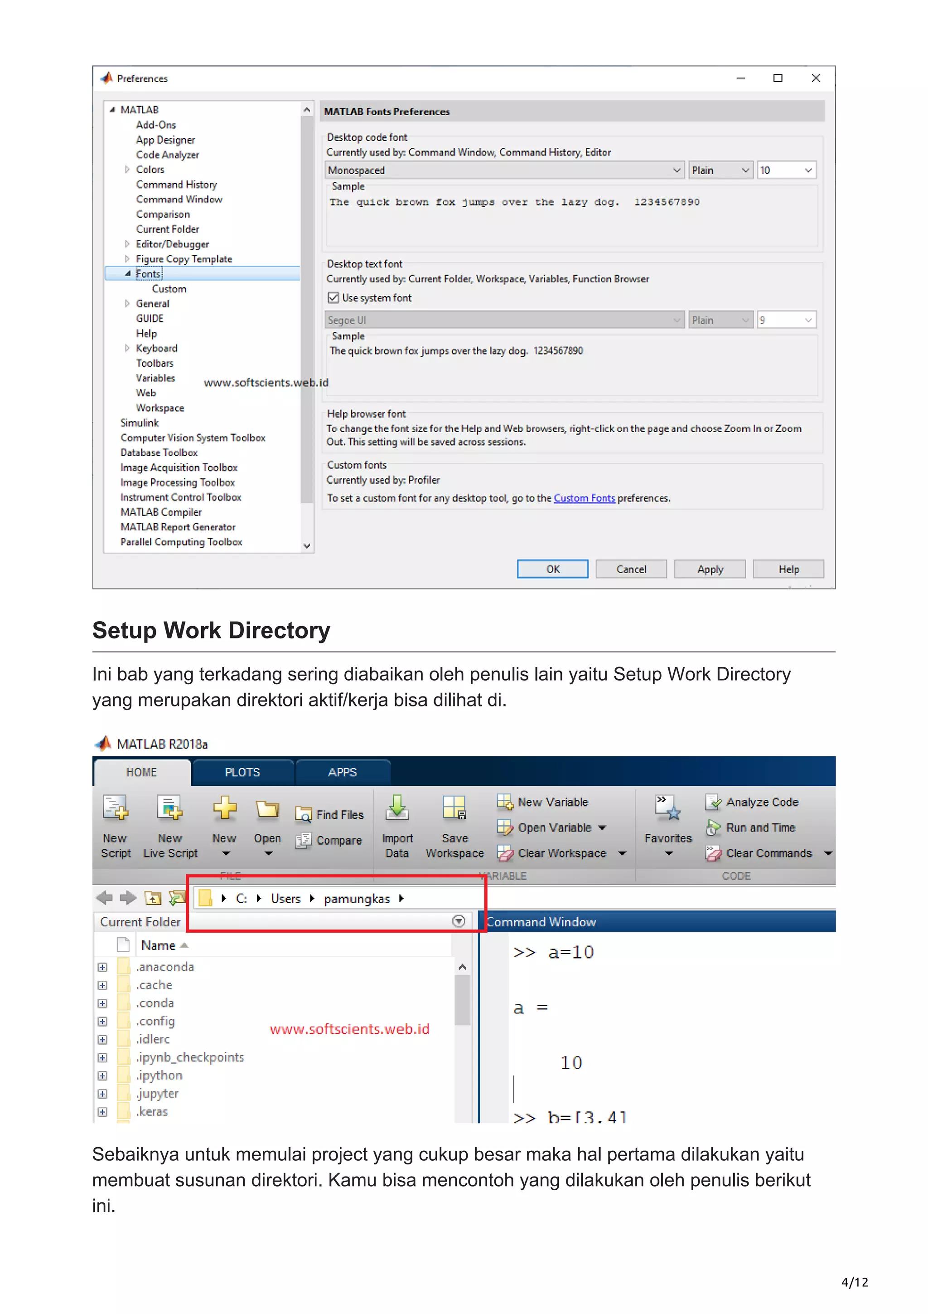Click the Browse for folder icon
Viewport: 928px width, 1314px height.
pos(177,898)
